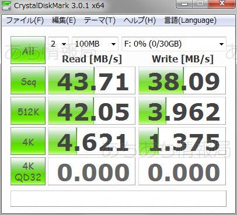Start the 4K random test
This screenshot has height=215, width=237.
pos(28,141)
